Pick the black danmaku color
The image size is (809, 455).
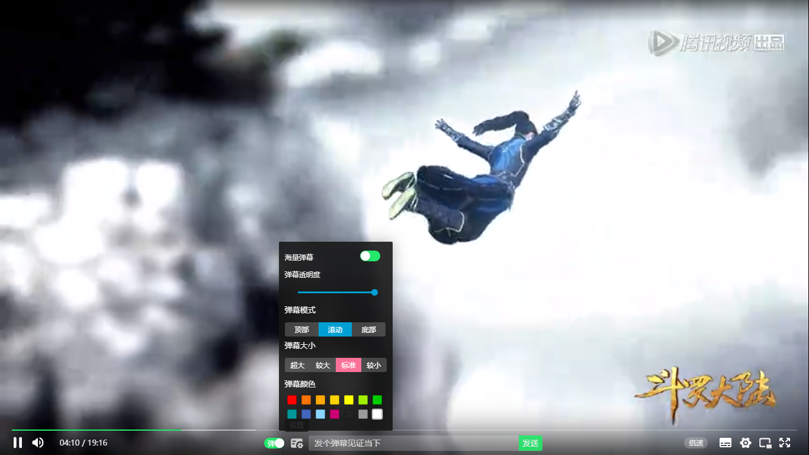(x=349, y=414)
